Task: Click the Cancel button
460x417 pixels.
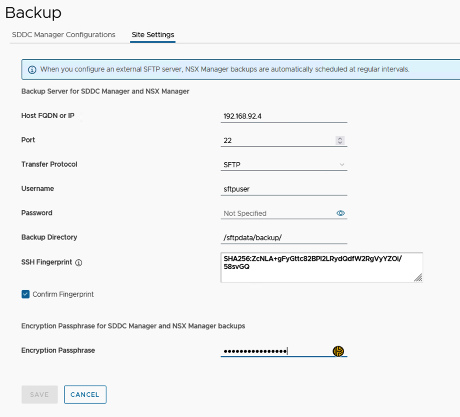Action: pos(85,395)
